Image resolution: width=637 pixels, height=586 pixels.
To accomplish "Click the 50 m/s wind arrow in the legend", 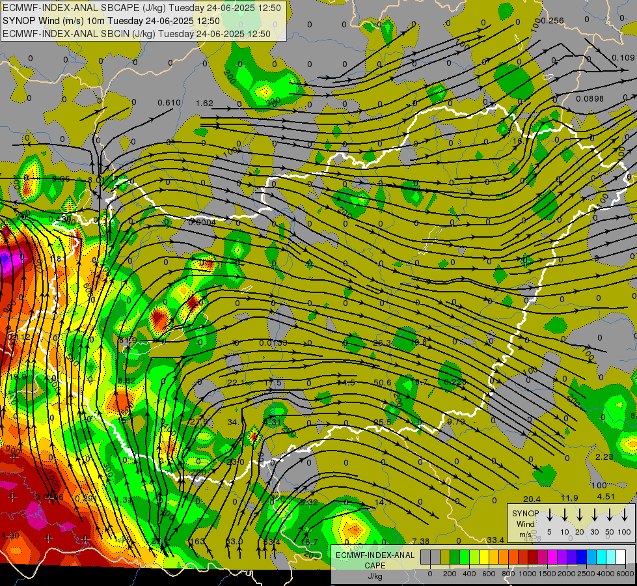I will [610, 514].
